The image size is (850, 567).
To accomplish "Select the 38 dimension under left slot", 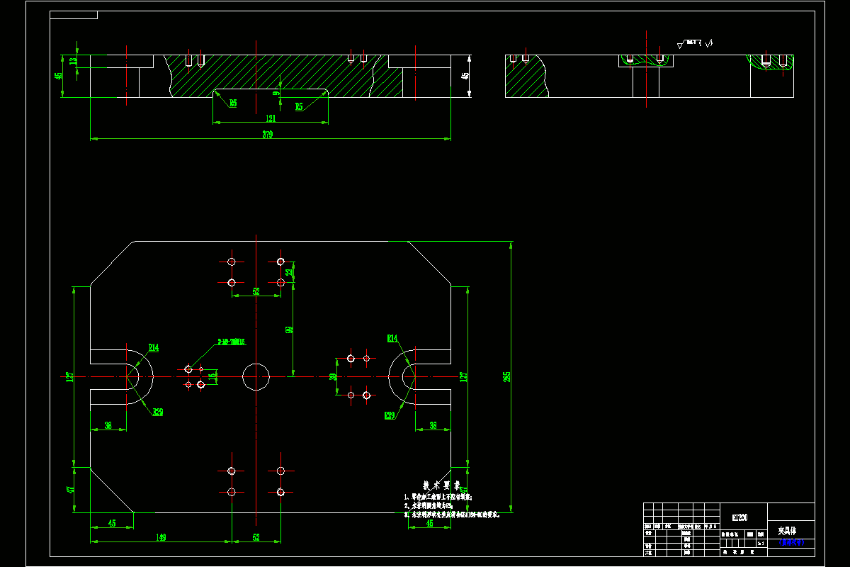I will pos(108,425).
